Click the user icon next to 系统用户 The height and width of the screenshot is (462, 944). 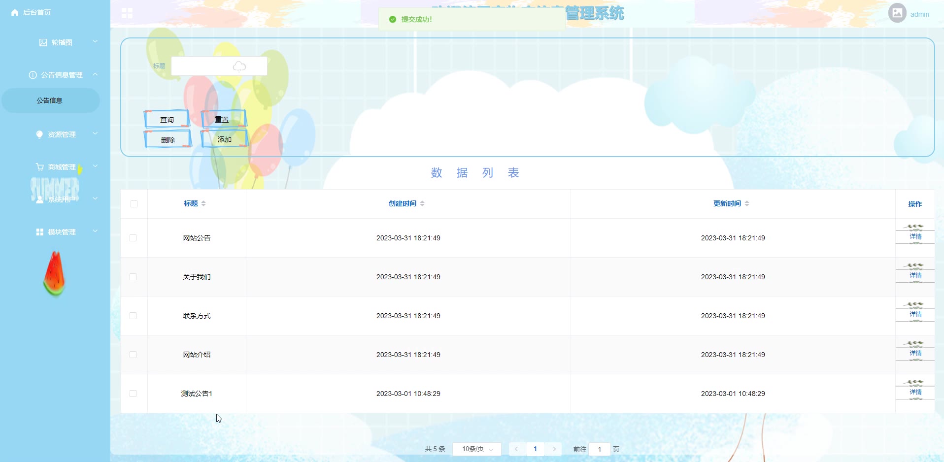point(40,199)
